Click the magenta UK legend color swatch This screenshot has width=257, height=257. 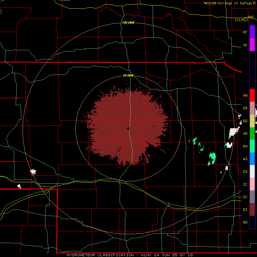[x=252, y=45]
